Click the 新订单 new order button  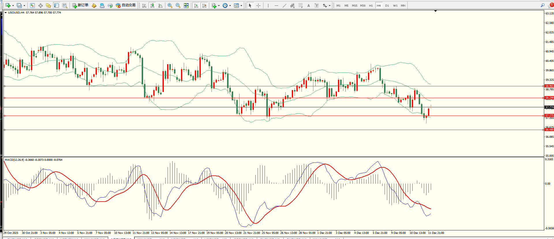tap(80, 5)
